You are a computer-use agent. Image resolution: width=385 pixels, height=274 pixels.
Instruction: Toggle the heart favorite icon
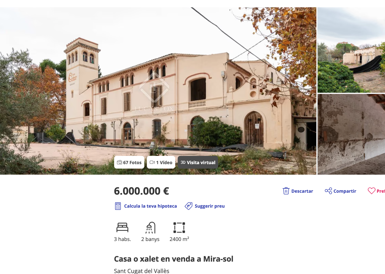pos(371,191)
